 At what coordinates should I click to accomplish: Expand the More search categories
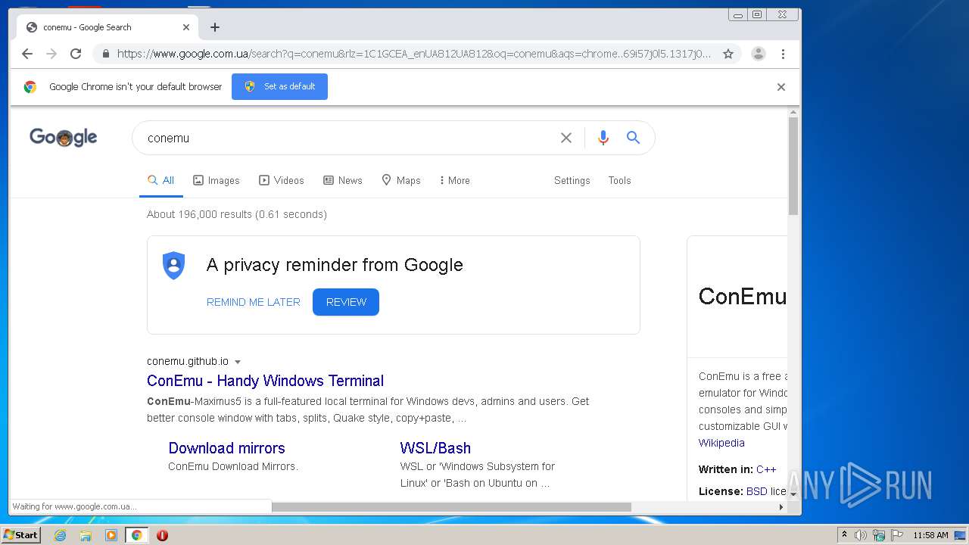coord(455,180)
